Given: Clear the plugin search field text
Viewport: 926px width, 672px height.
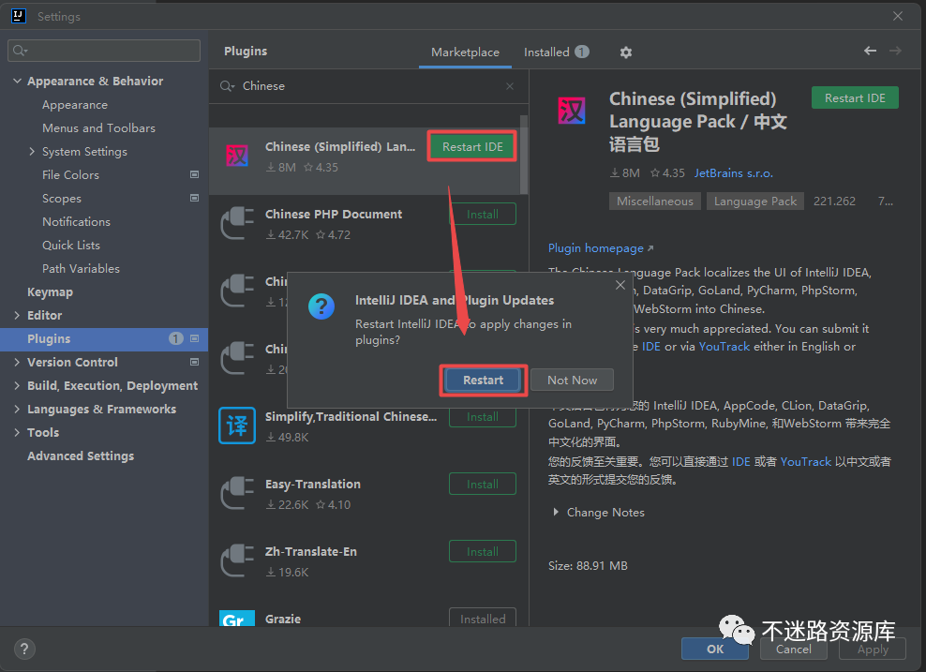Looking at the screenshot, I should [510, 86].
